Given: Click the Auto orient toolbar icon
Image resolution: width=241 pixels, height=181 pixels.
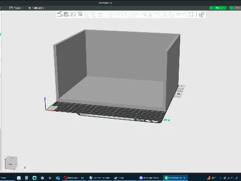Looking at the screenshot, I should pos(73,14).
